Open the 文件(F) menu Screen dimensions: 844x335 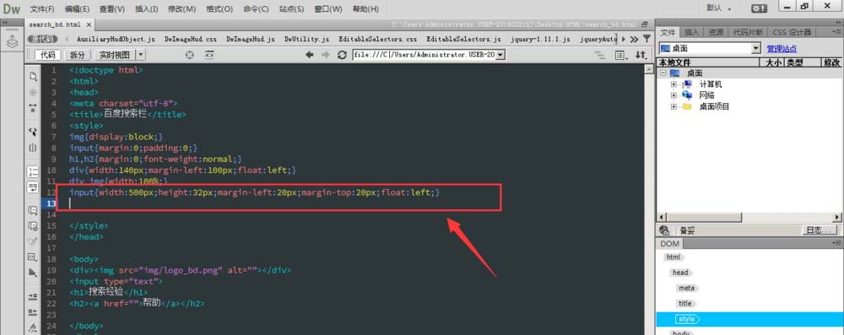coord(42,9)
